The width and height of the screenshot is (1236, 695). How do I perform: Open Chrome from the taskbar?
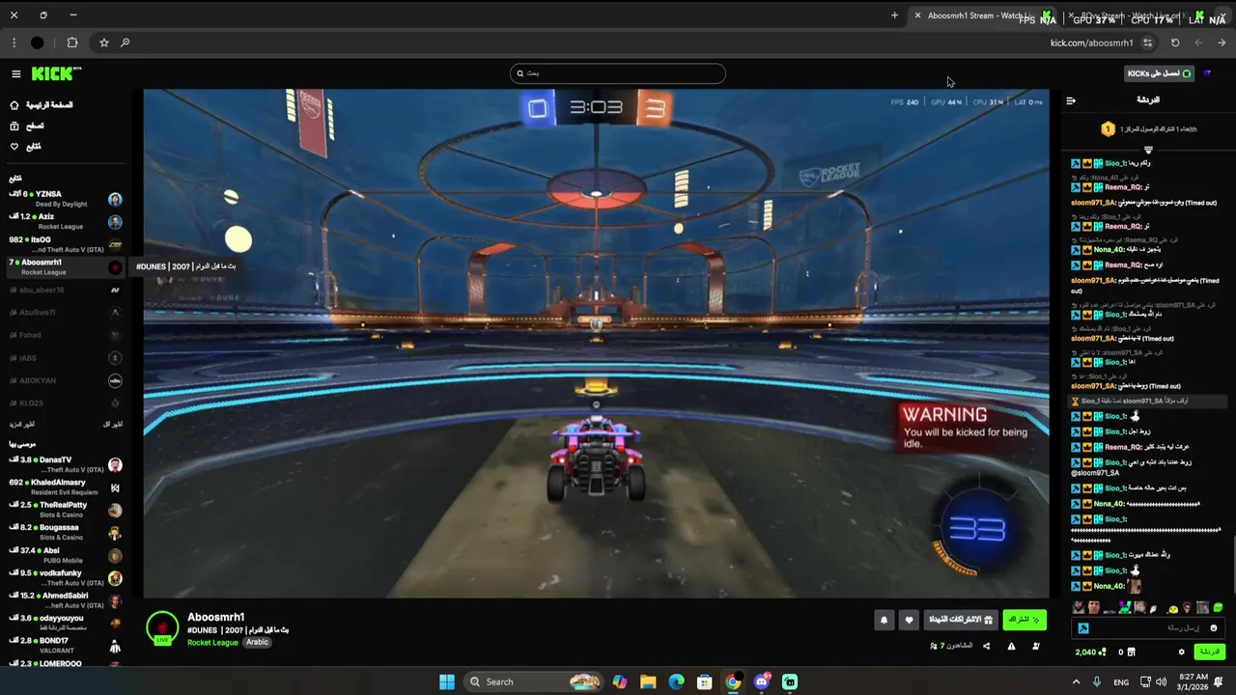pyautogui.click(x=733, y=681)
